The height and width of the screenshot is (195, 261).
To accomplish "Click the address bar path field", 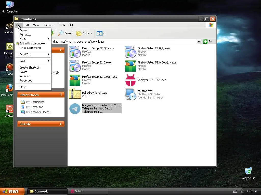I will click(124, 41).
